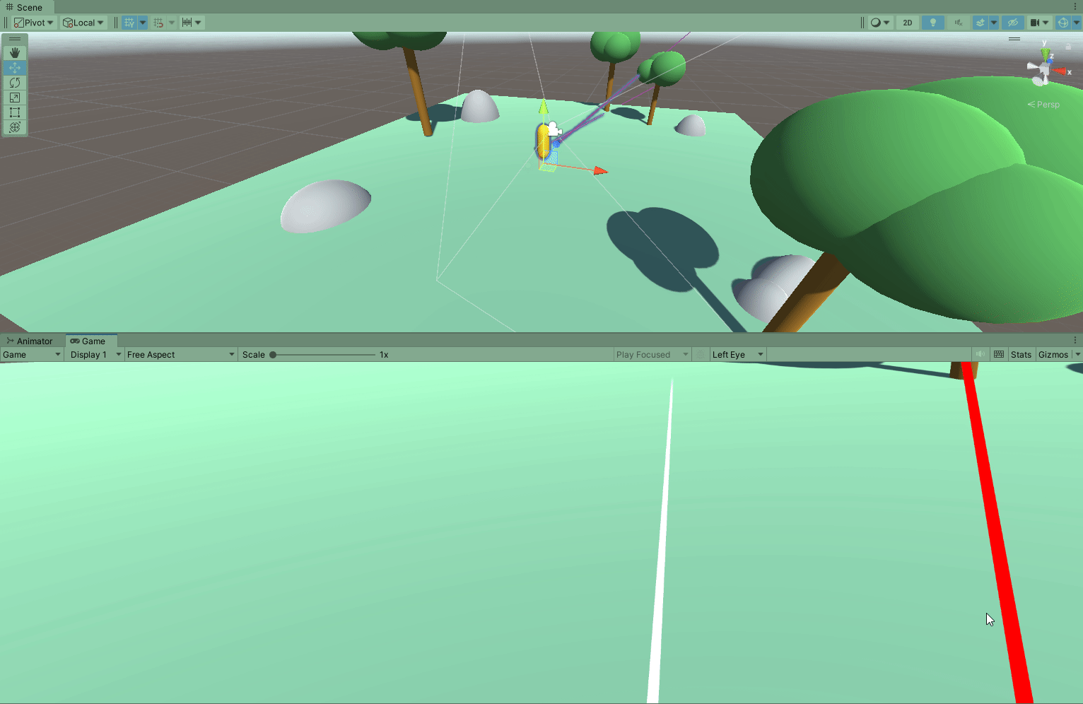The width and height of the screenshot is (1083, 704).
Task: Select the Scale tool
Action: pyautogui.click(x=15, y=98)
